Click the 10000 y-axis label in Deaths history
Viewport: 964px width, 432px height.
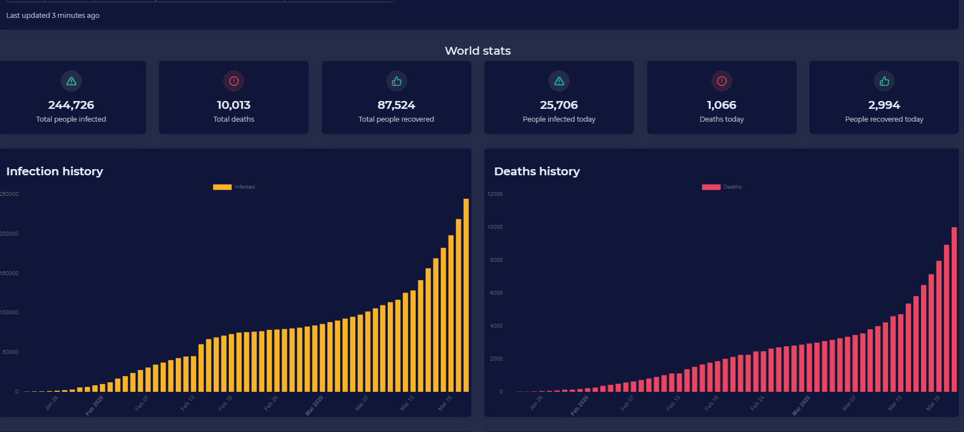[495, 227]
